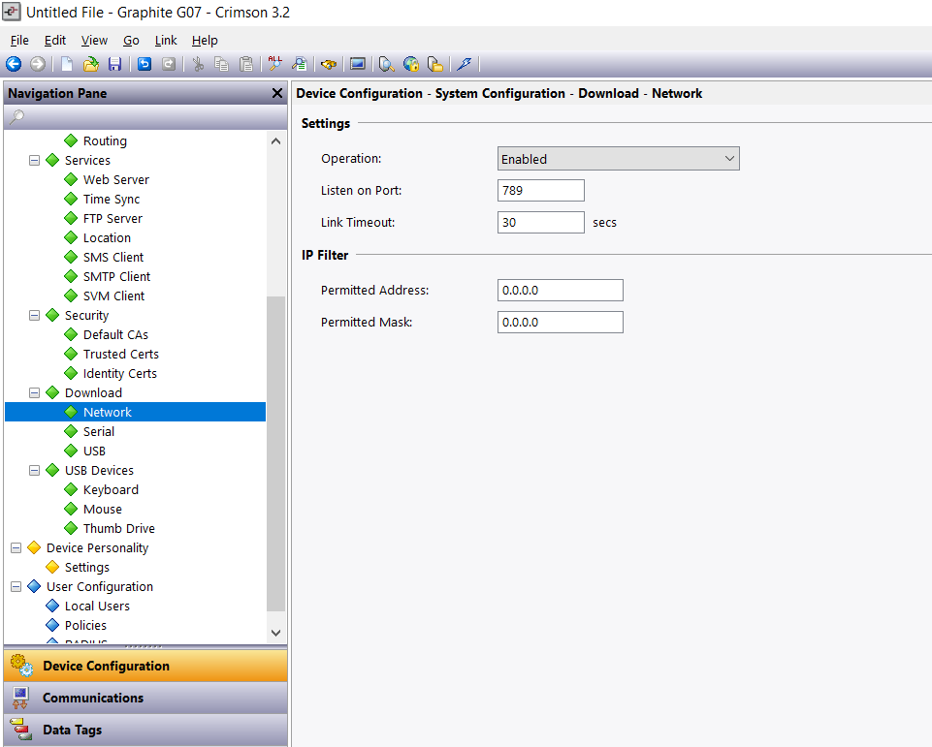The width and height of the screenshot is (932, 747).
Task: Switch to the Device Configuration section
Action: (145, 666)
